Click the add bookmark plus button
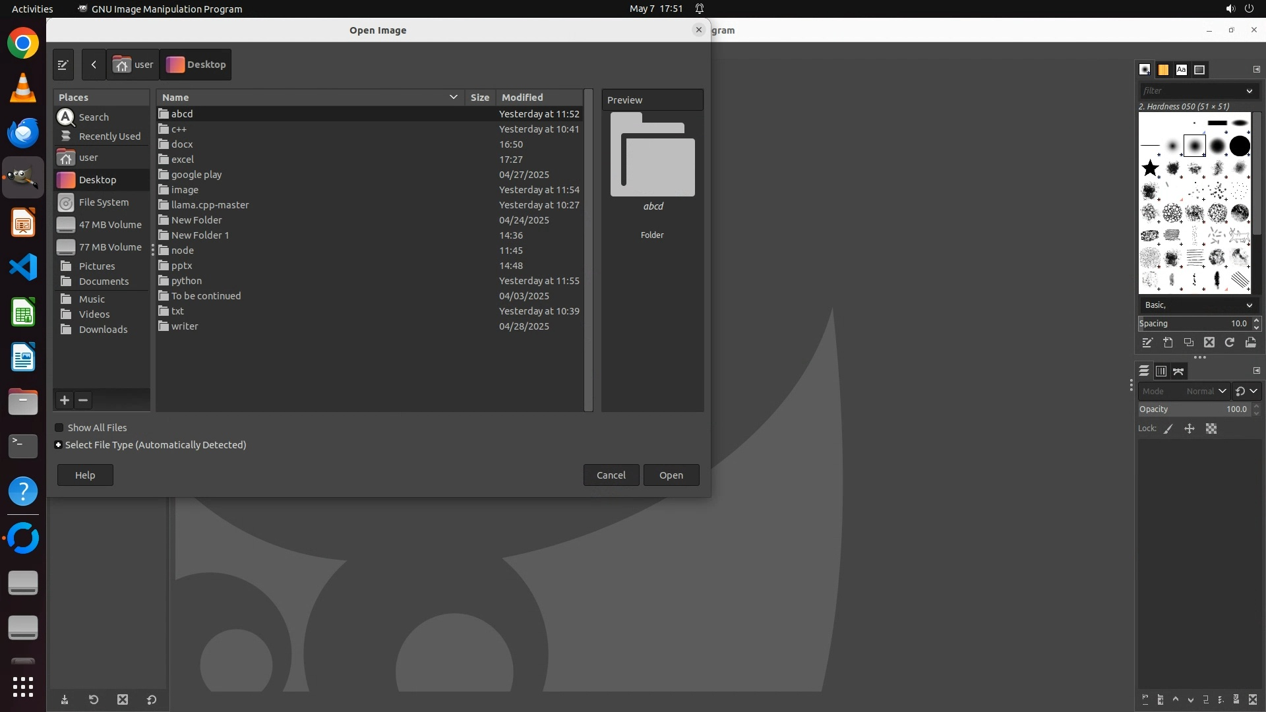 coord(64,400)
